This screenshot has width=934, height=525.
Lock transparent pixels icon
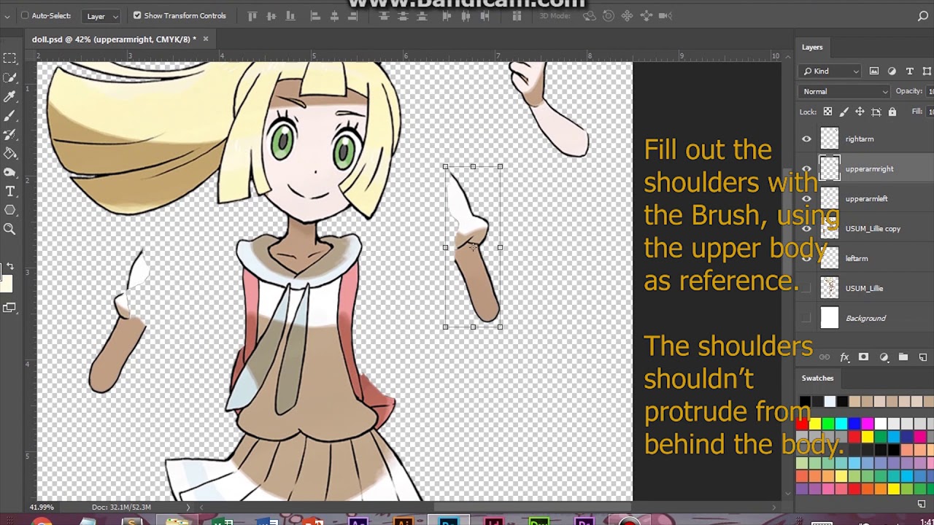(827, 112)
